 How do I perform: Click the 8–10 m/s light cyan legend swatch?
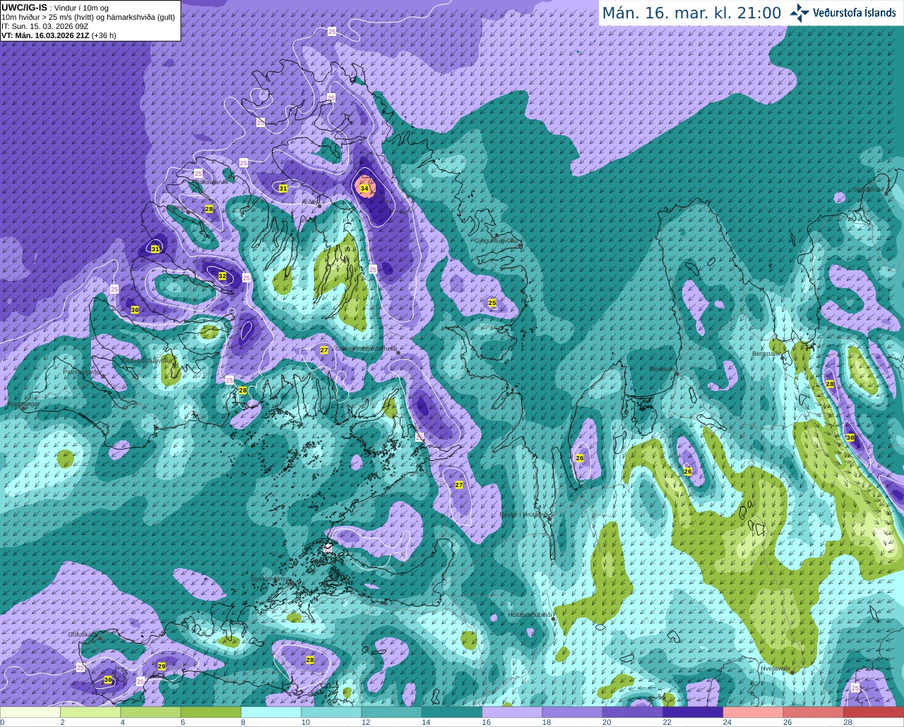coord(271,712)
